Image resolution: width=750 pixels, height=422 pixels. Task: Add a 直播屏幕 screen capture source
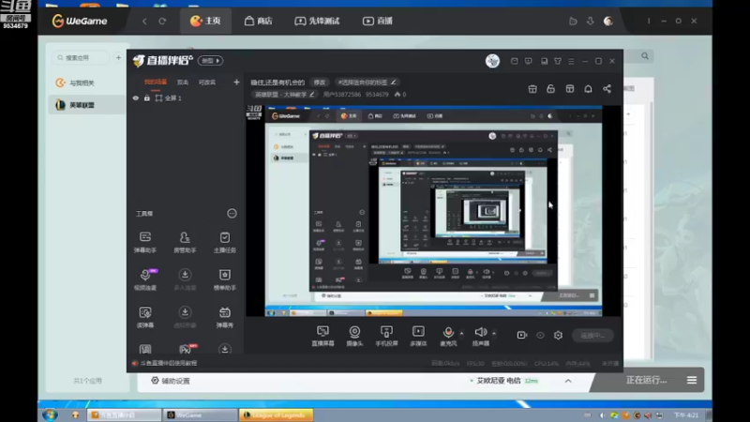tap(322, 336)
